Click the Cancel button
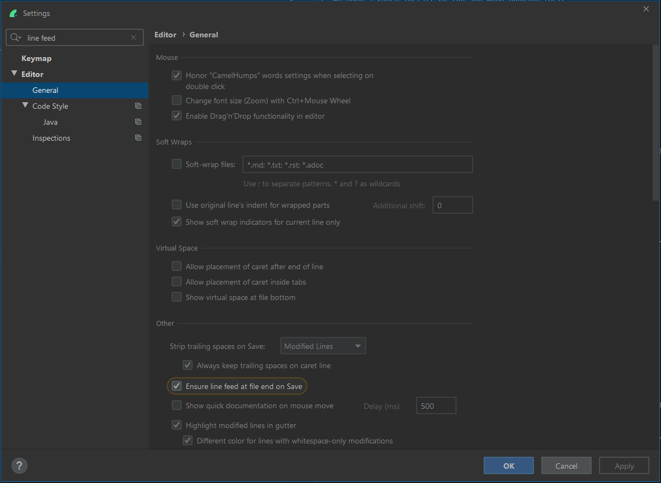Screen dimensions: 661x483 pyautogui.click(x=566, y=465)
